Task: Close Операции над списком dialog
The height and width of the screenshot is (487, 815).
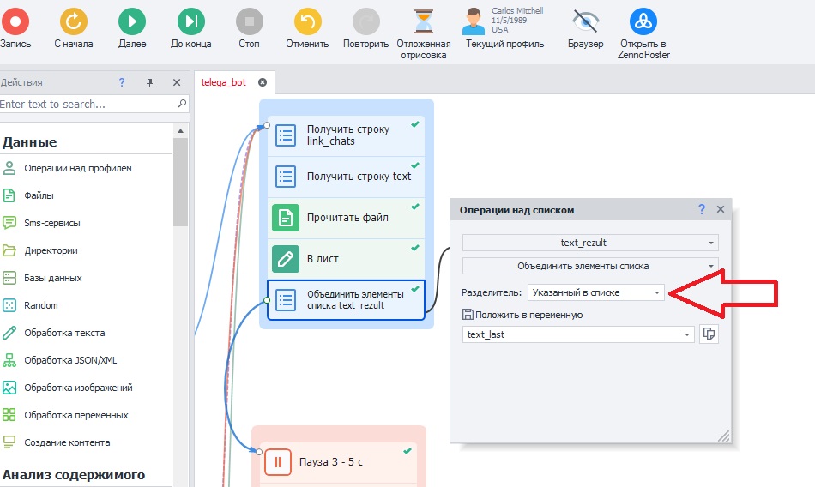Action: (x=721, y=209)
